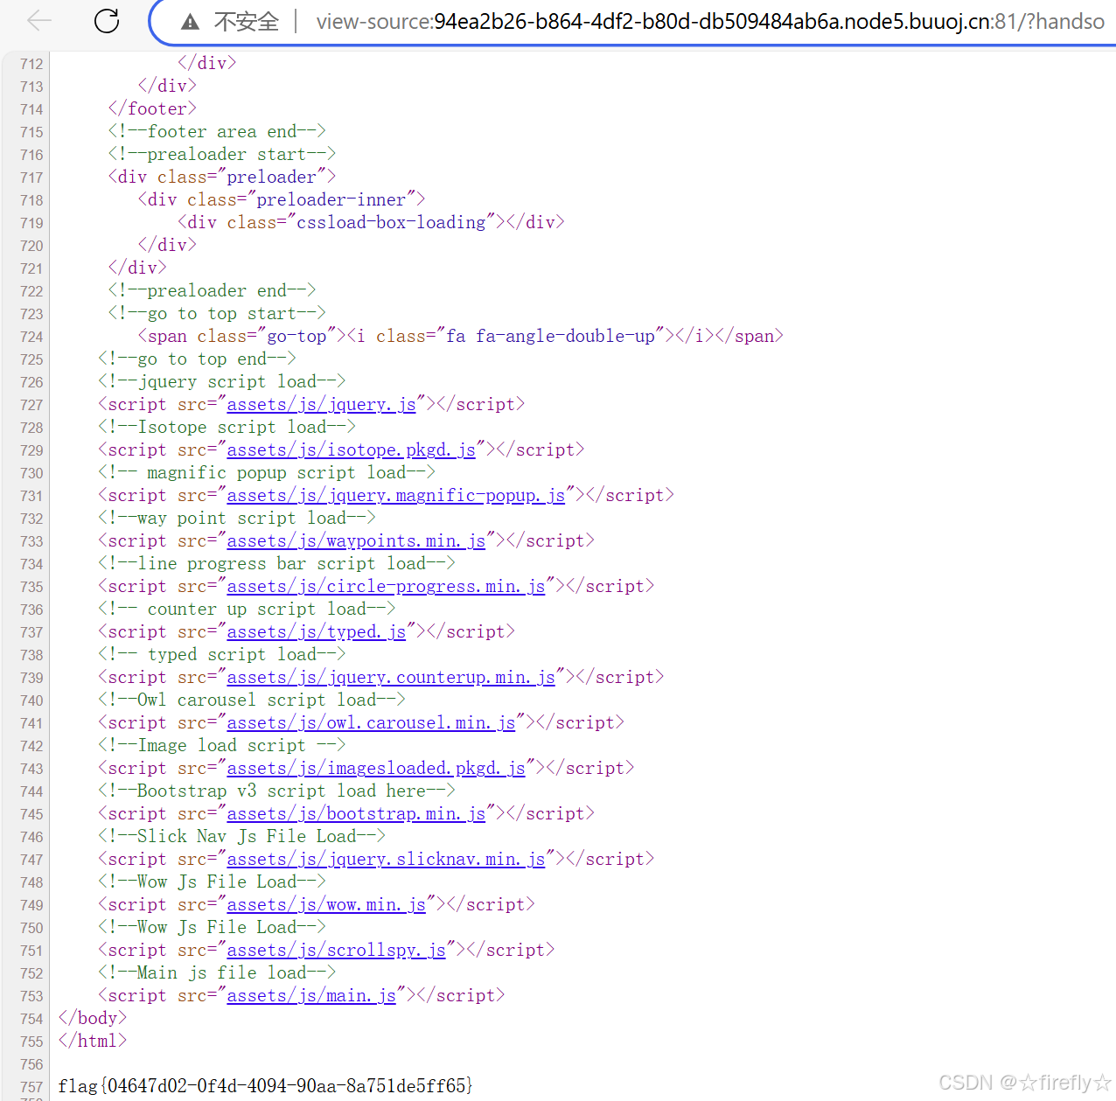Click the 'line progress bar script load' comment
This screenshot has height=1101, width=1116.
276,563
